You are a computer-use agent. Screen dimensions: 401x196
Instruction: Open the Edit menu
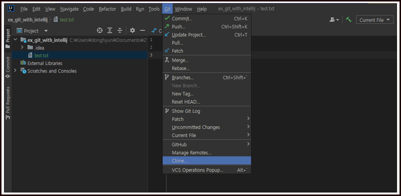[x=37, y=9]
